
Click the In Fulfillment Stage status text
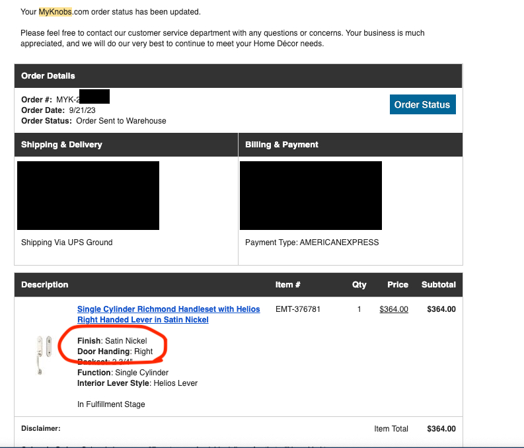pos(111,404)
